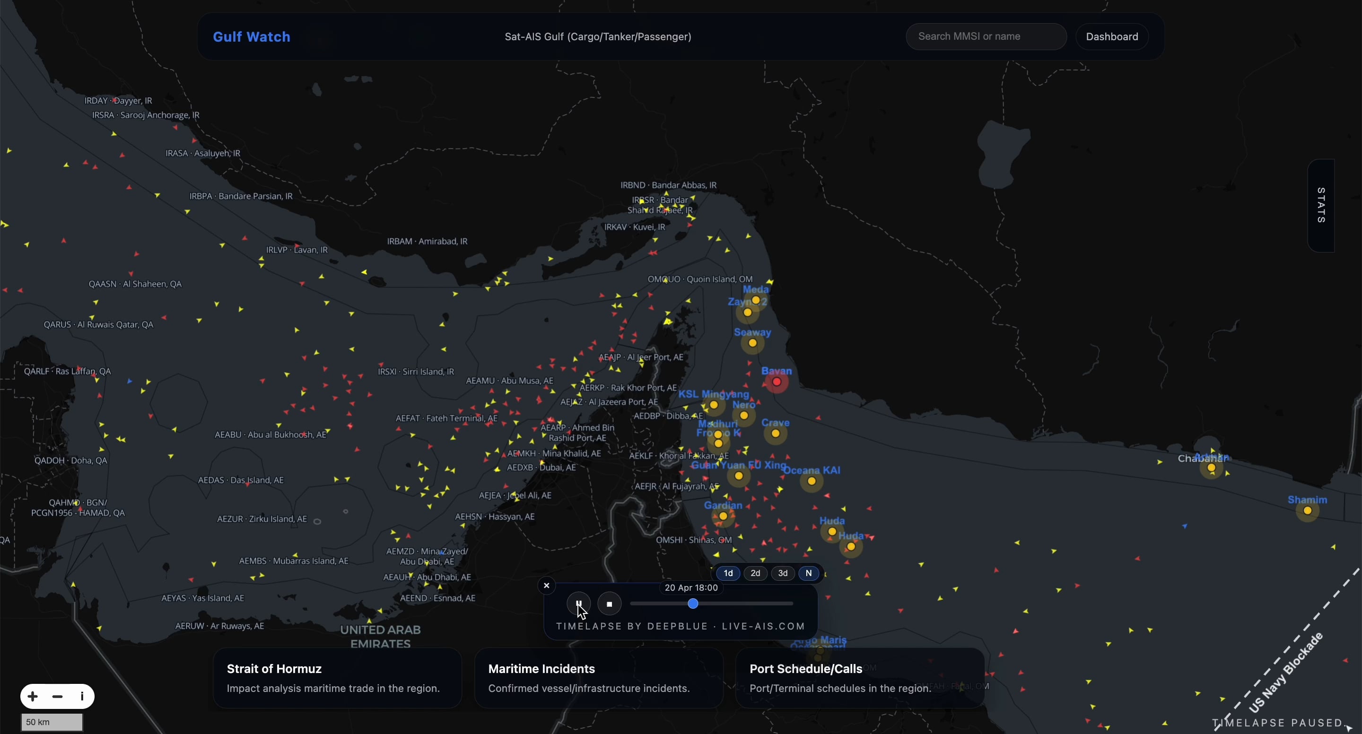Open the Maritime Incidents card
Image resolution: width=1362 pixels, height=734 pixels.
pyautogui.click(x=598, y=678)
